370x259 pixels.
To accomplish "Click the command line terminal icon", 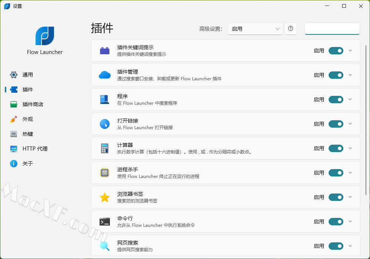I will (105, 222).
